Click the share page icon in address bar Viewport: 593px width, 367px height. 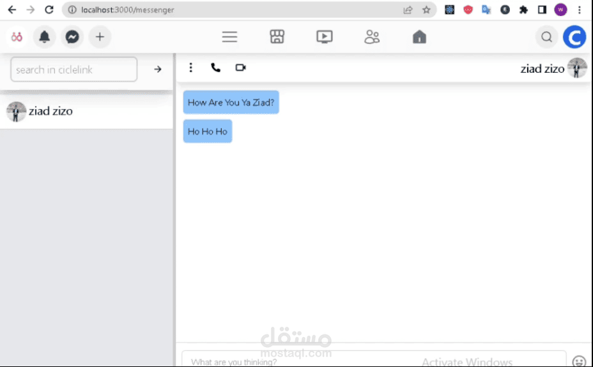pos(408,10)
